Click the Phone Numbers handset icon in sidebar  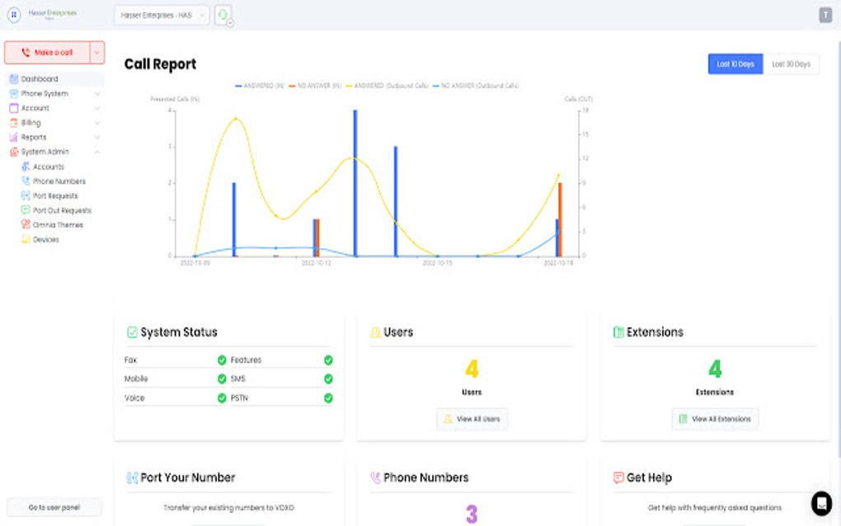point(26,181)
